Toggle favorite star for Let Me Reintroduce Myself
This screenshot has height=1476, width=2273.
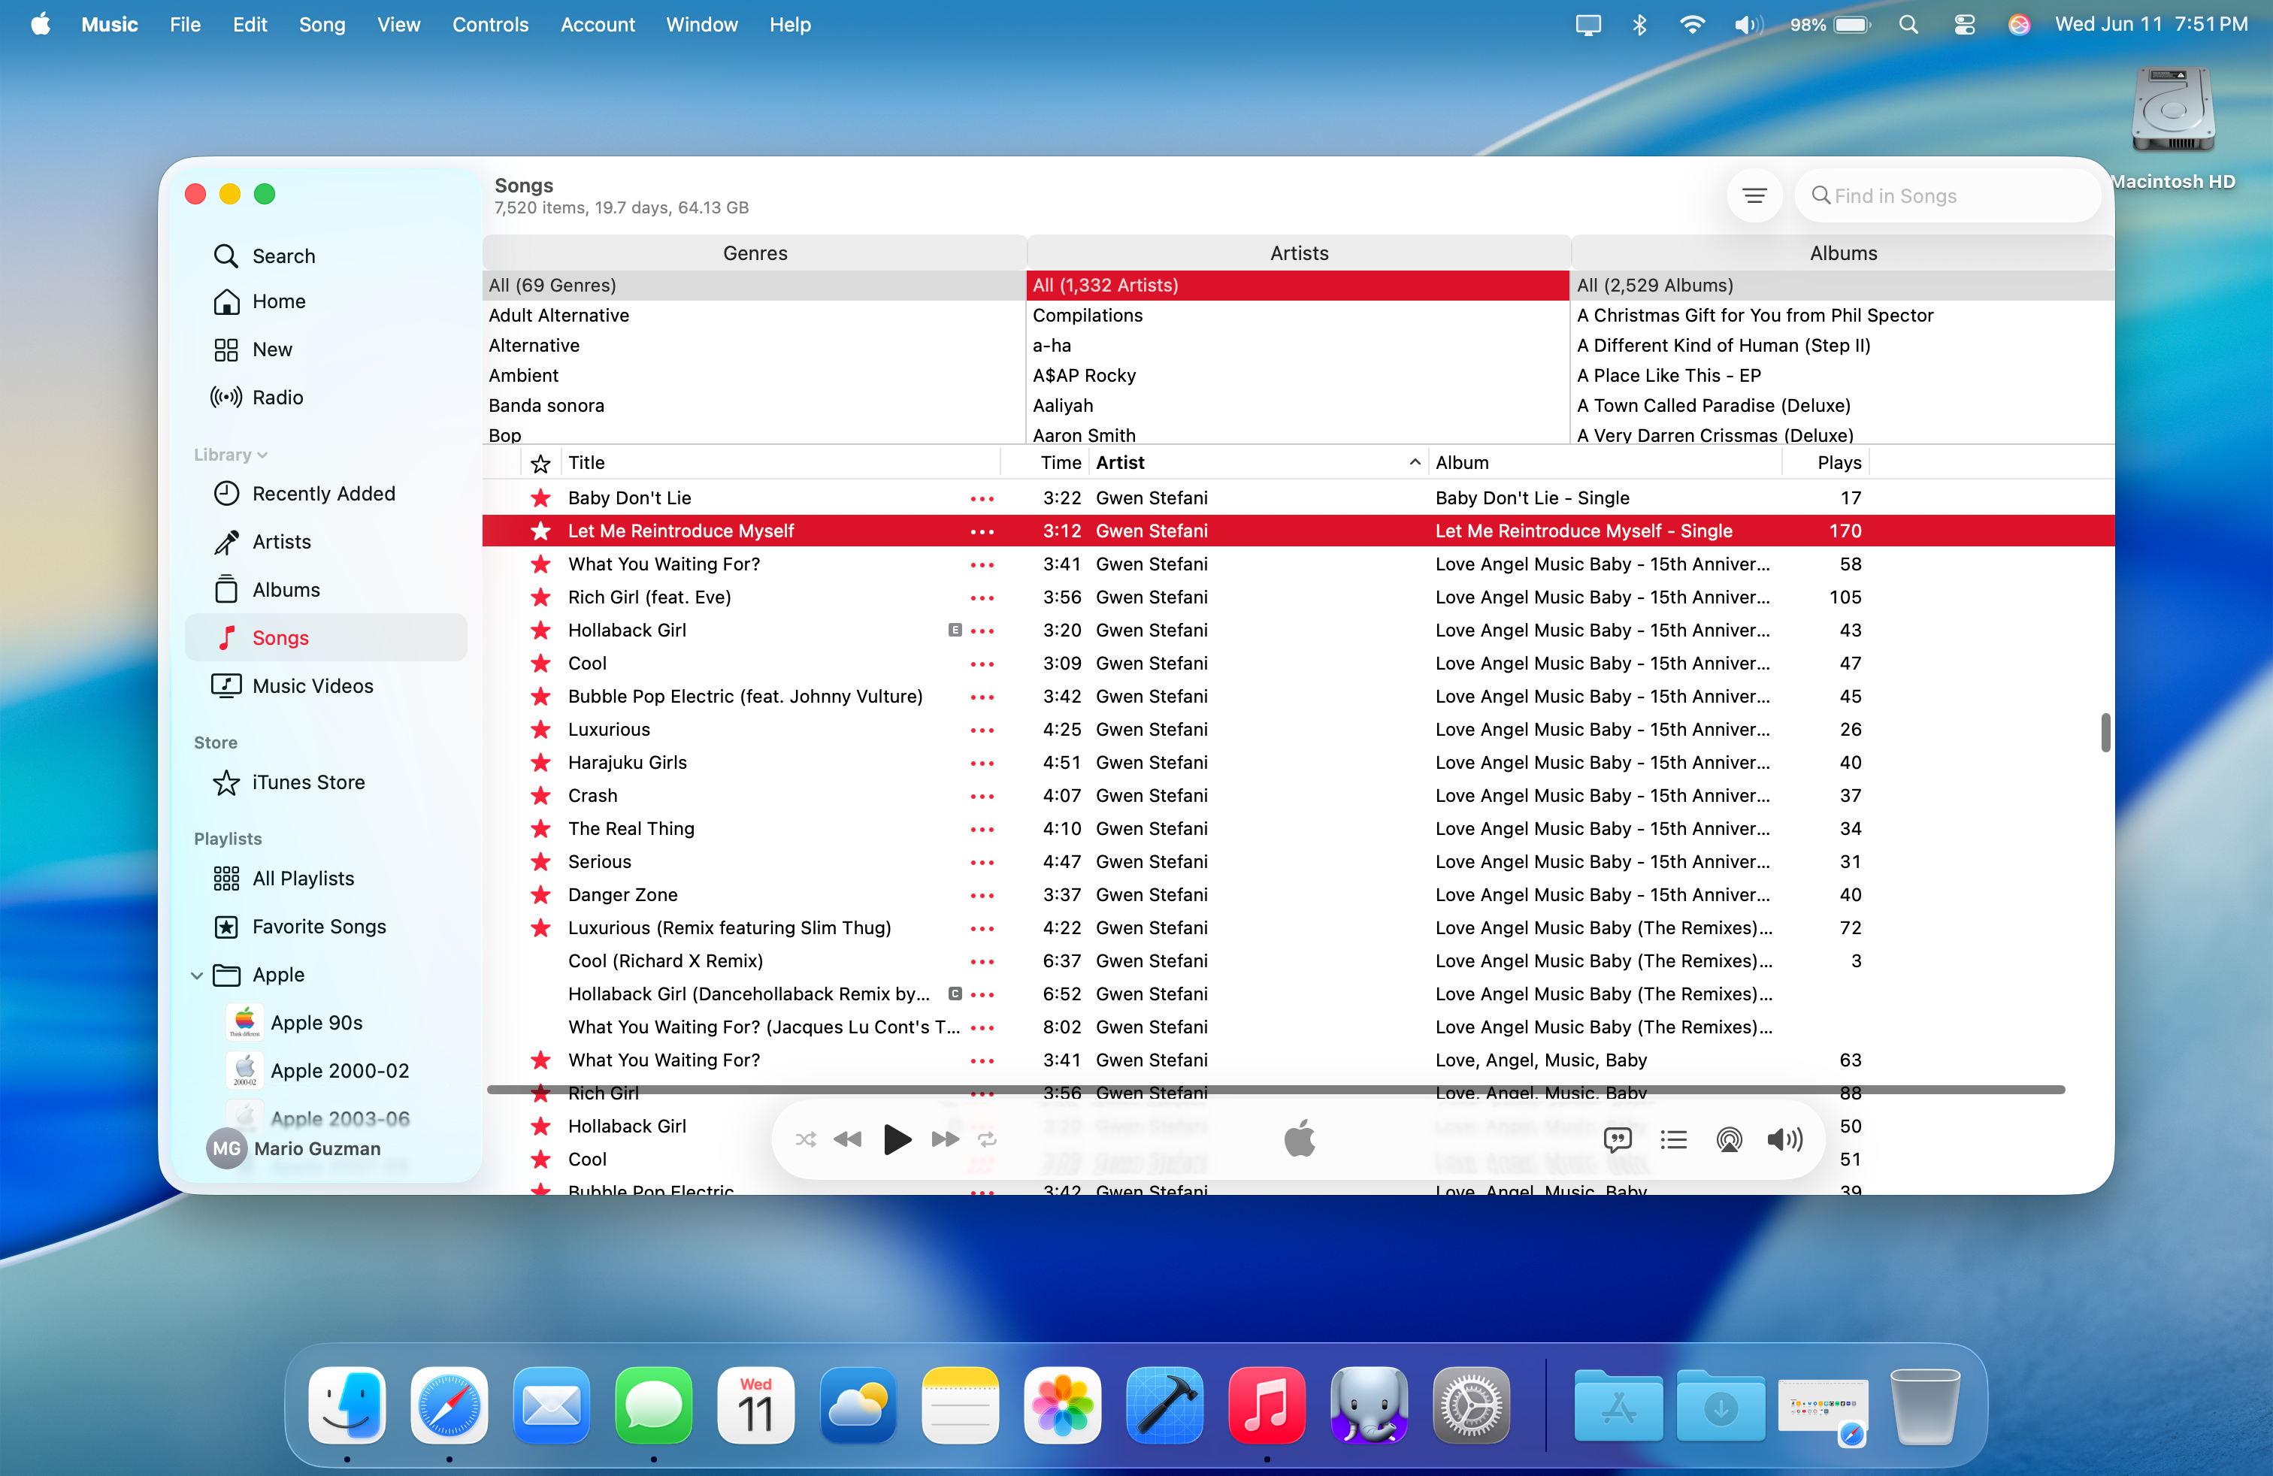pyautogui.click(x=540, y=531)
